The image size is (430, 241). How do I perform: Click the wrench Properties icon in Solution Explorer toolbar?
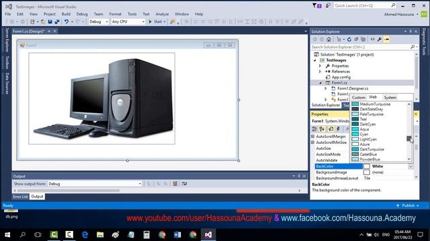point(380,39)
